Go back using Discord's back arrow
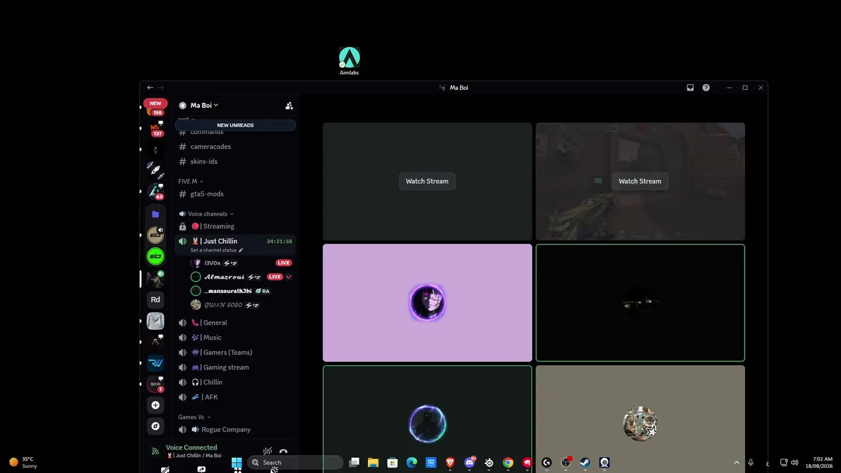Screen dimensions: 841x473 coord(150,87)
